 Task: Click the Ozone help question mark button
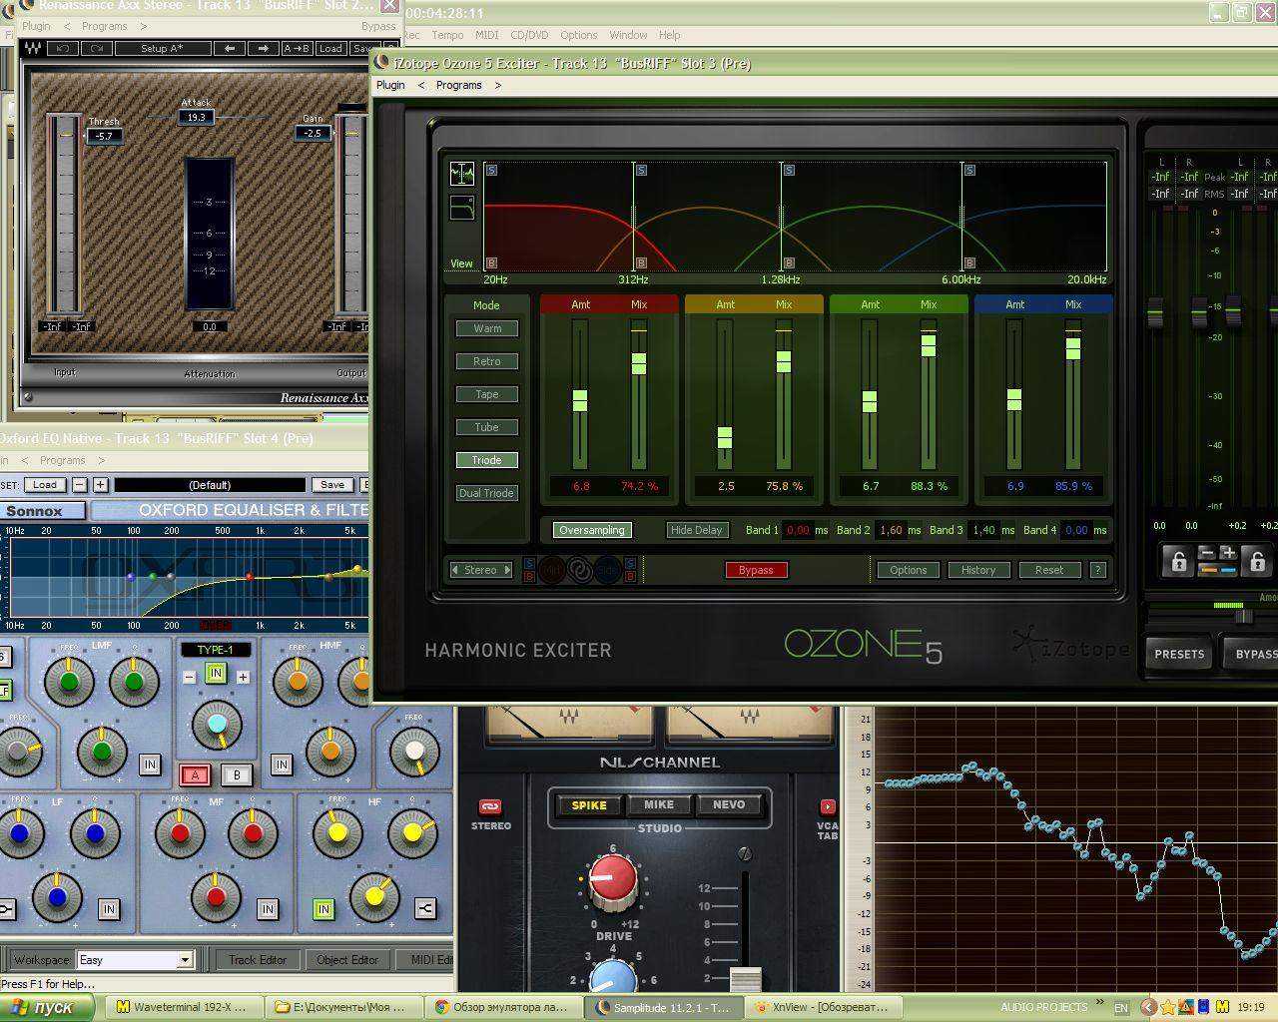pyautogui.click(x=1097, y=570)
